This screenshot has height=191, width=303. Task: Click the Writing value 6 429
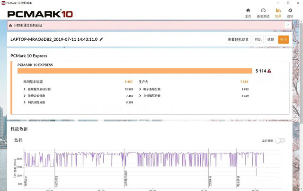[x=245, y=96]
